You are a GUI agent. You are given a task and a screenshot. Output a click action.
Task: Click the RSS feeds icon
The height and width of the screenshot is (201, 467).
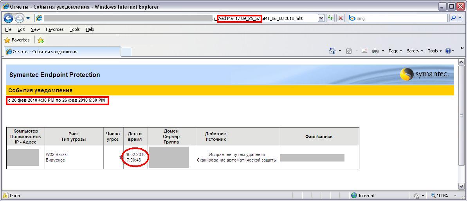pos(349,51)
